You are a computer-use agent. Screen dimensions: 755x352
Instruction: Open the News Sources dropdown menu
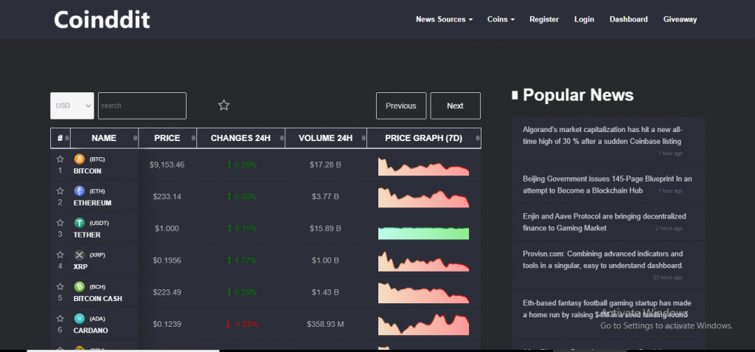point(444,19)
